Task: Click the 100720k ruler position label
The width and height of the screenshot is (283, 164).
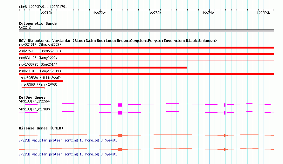Action: [100, 13]
